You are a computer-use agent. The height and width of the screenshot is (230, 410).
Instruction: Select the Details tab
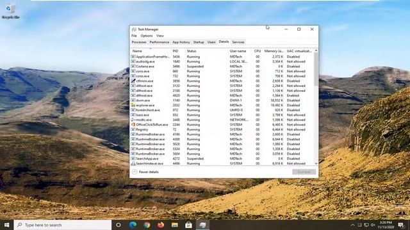click(x=224, y=42)
